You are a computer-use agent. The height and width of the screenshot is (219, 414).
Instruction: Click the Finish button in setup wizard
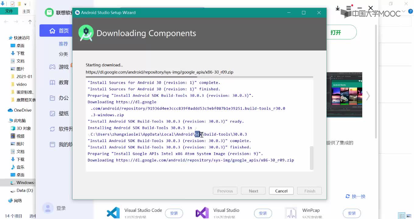pos(310,191)
